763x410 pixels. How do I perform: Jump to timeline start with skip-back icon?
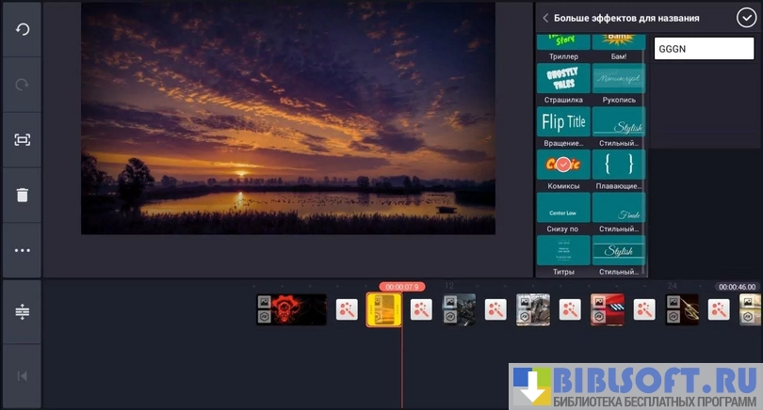(22, 376)
